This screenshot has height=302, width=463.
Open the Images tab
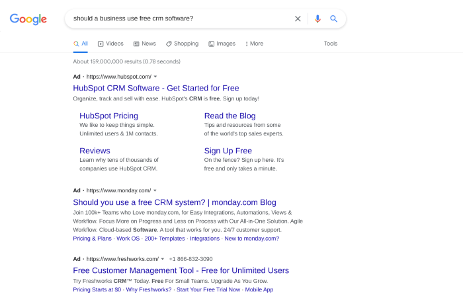point(222,44)
